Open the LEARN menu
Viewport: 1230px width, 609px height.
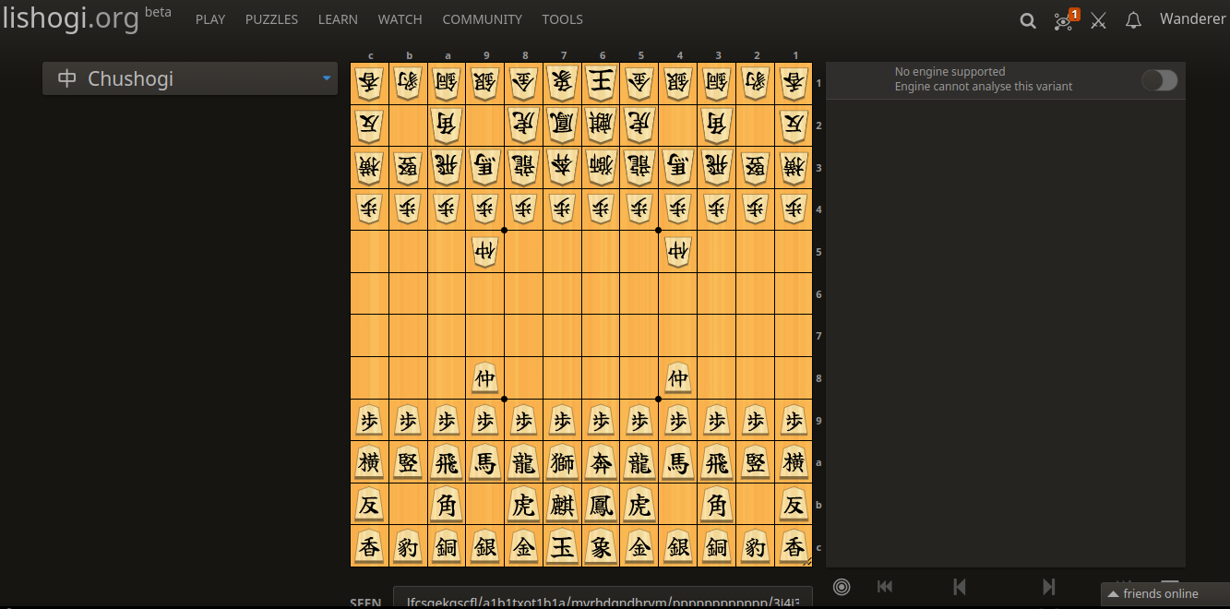(x=338, y=19)
